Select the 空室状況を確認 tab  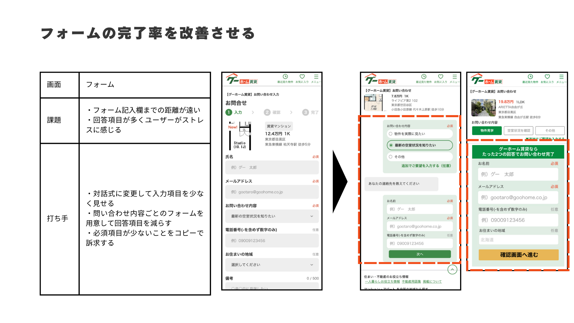point(519,131)
